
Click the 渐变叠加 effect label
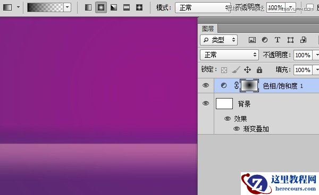256,129
